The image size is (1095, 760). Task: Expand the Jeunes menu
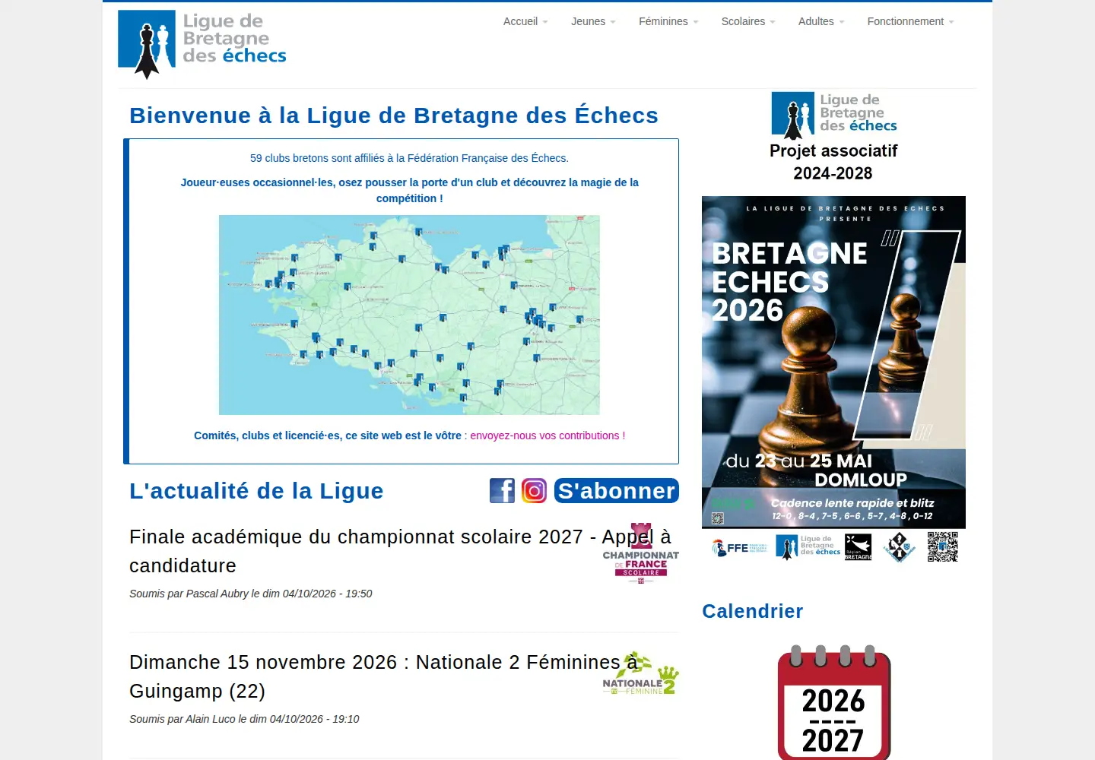point(593,21)
